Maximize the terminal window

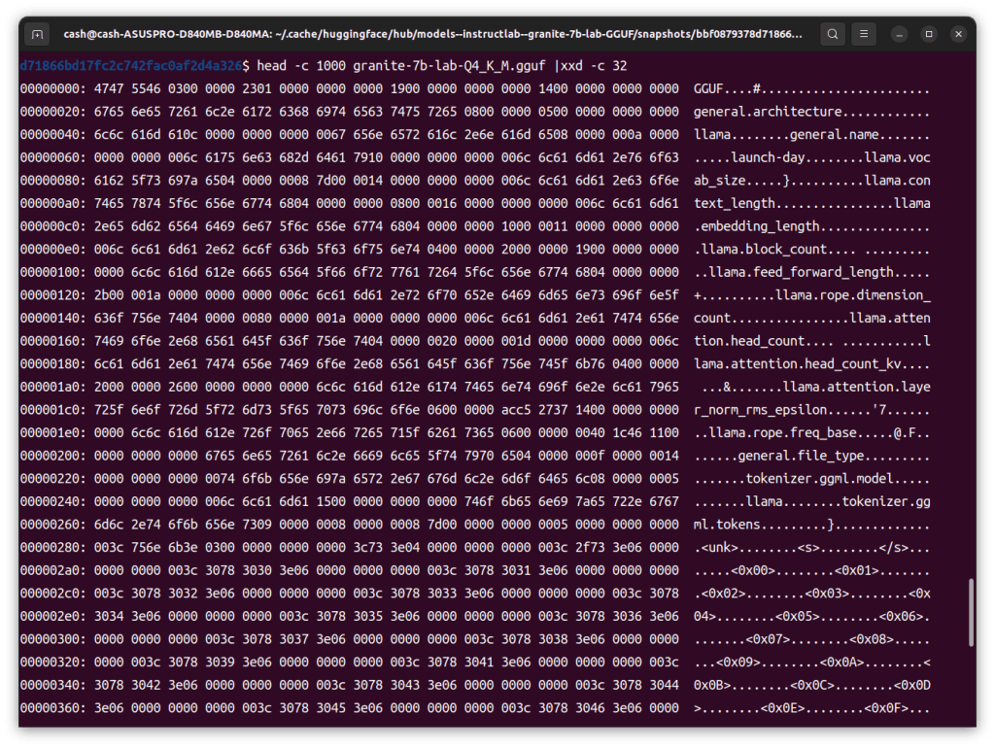(929, 34)
